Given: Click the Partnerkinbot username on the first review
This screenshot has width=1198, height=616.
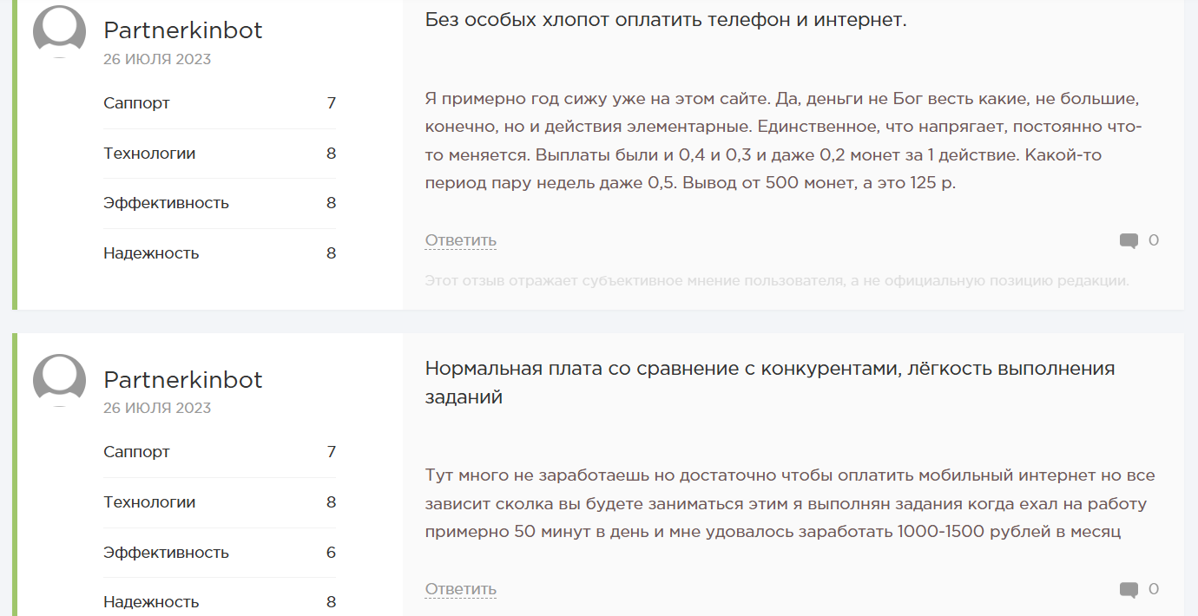Looking at the screenshot, I should tap(183, 29).
